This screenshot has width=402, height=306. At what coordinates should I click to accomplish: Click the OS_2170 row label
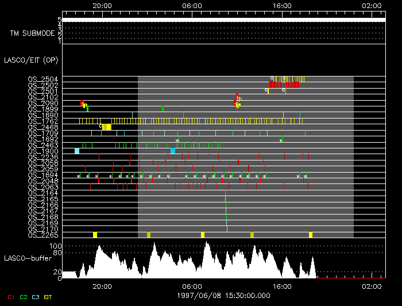(x=43, y=229)
